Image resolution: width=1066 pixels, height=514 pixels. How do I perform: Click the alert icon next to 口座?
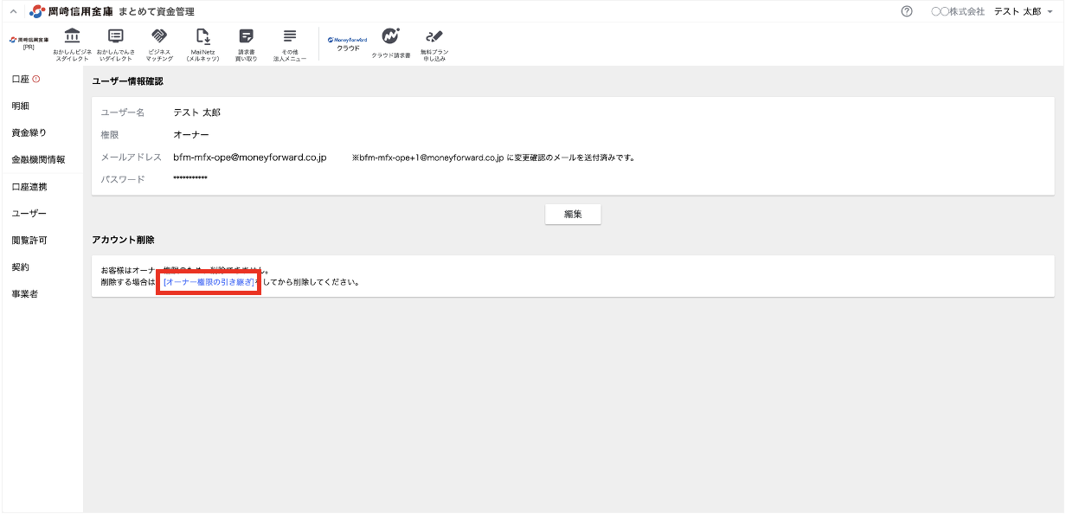pyautogui.click(x=36, y=79)
